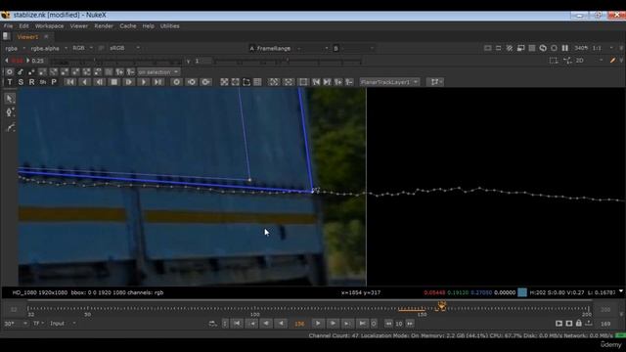The height and width of the screenshot is (352, 626).
Task: Track backward to the start
Action: click(x=69, y=82)
